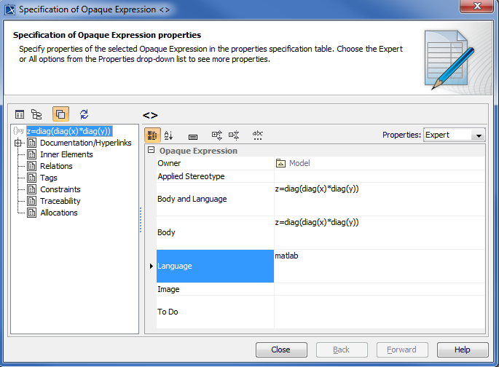Select the z=diag(diag(x)*diag(y)) tree root
Viewport: 499px width, 367px height.
pos(69,131)
